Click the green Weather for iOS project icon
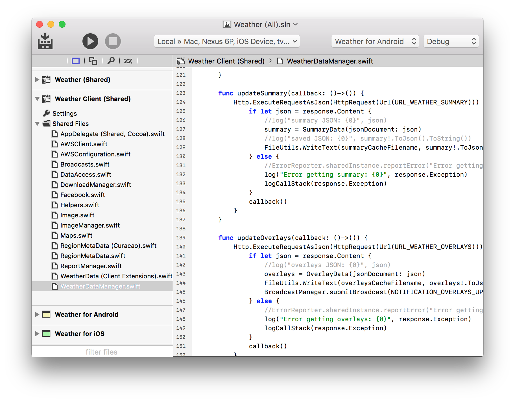Screen dimensions: 515x402 [x=46, y=334]
